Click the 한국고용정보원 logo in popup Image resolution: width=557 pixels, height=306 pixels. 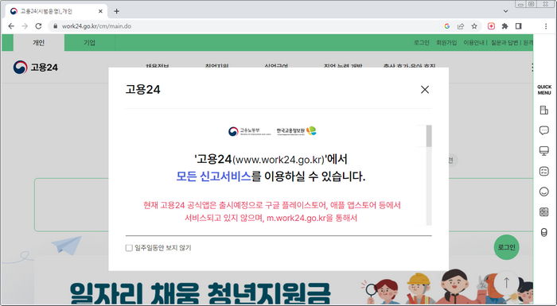point(297,131)
